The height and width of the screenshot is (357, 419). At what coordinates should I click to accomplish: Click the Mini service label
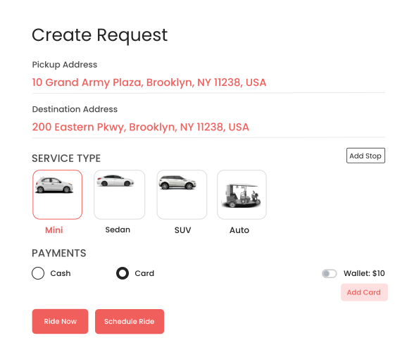coord(54,230)
